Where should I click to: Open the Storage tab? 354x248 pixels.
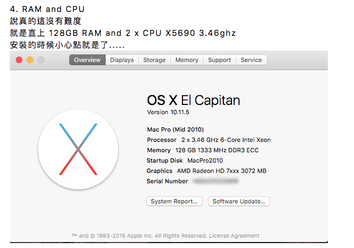tap(155, 60)
